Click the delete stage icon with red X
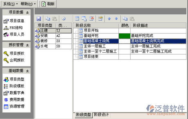This screenshot has width=188, height=119. 91,19
